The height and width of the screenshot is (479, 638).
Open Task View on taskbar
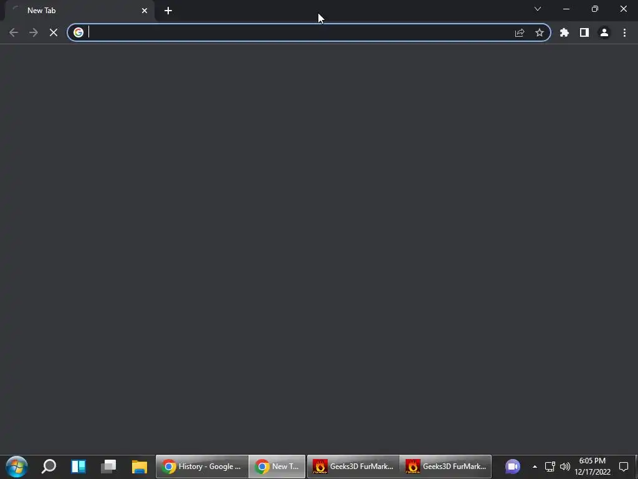(x=108, y=467)
